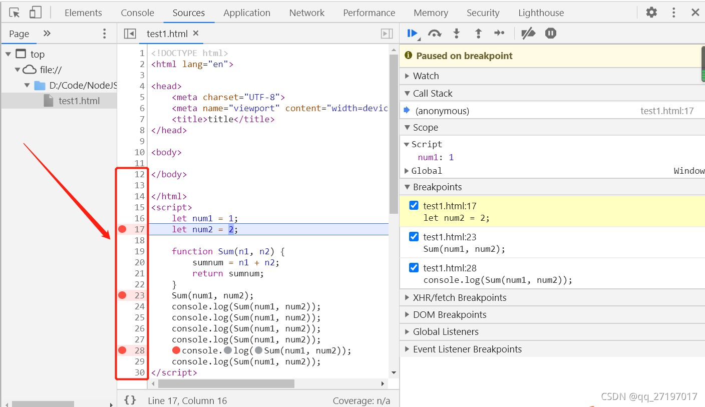
Task: Toggle the device toolbar icon
Action: coord(35,13)
